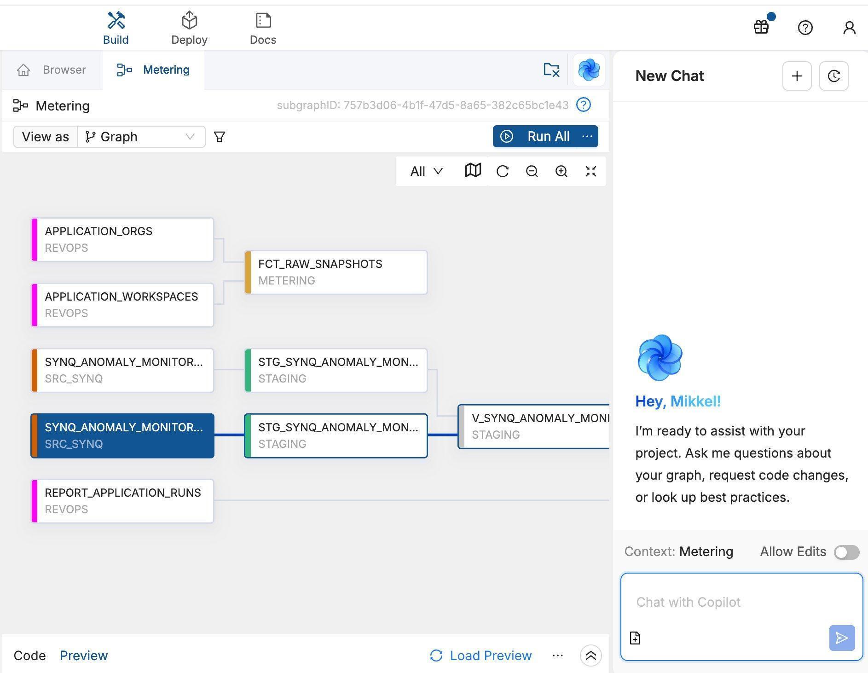Send the chat message
This screenshot has height=673, width=868.
point(842,638)
